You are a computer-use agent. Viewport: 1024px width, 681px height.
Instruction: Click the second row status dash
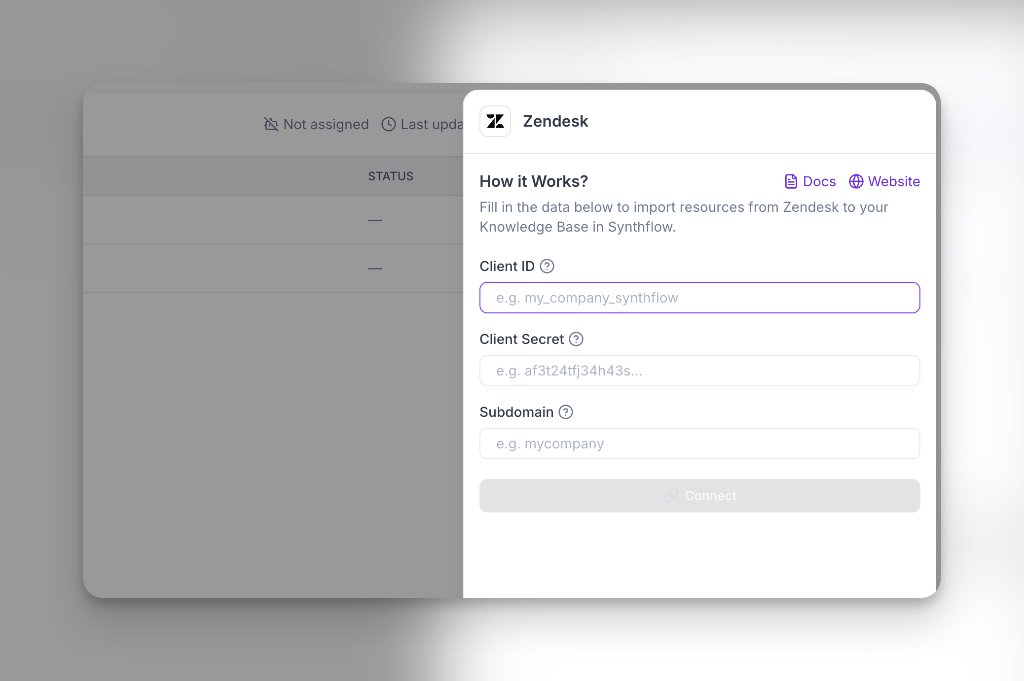375,269
